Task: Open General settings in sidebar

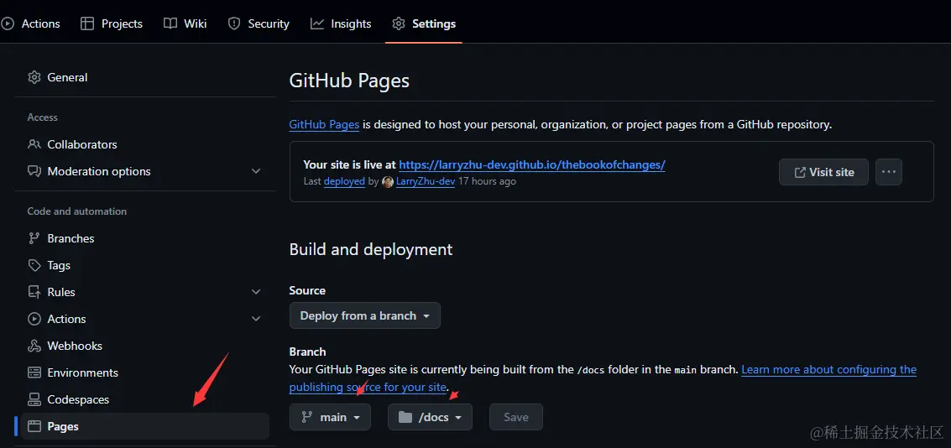Action: click(x=145, y=77)
